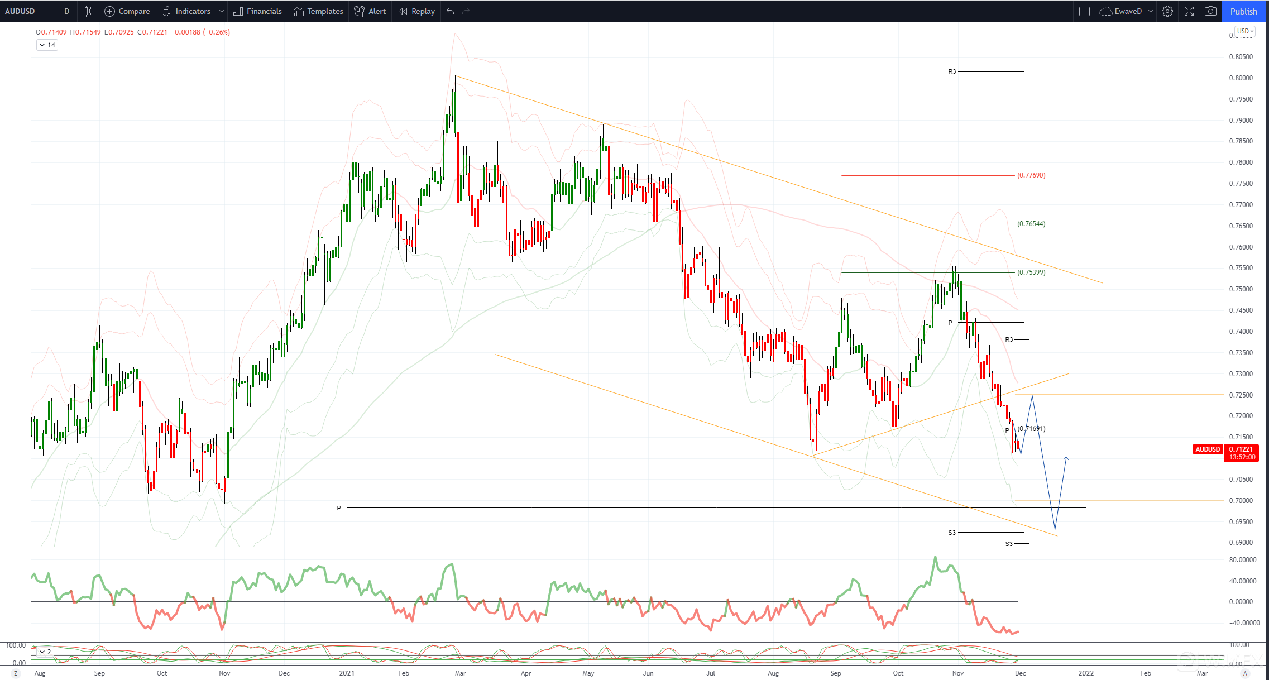Click the redo arrow

(x=466, y=11)
